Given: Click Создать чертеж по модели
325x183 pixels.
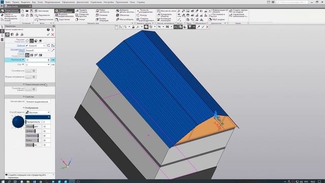Looking at the screenshot, I should [238, 11].
